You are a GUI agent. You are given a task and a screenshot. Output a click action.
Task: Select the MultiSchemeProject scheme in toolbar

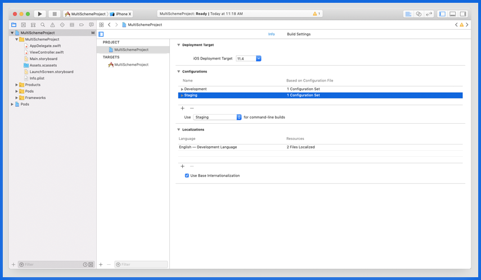tap(86, 14)
